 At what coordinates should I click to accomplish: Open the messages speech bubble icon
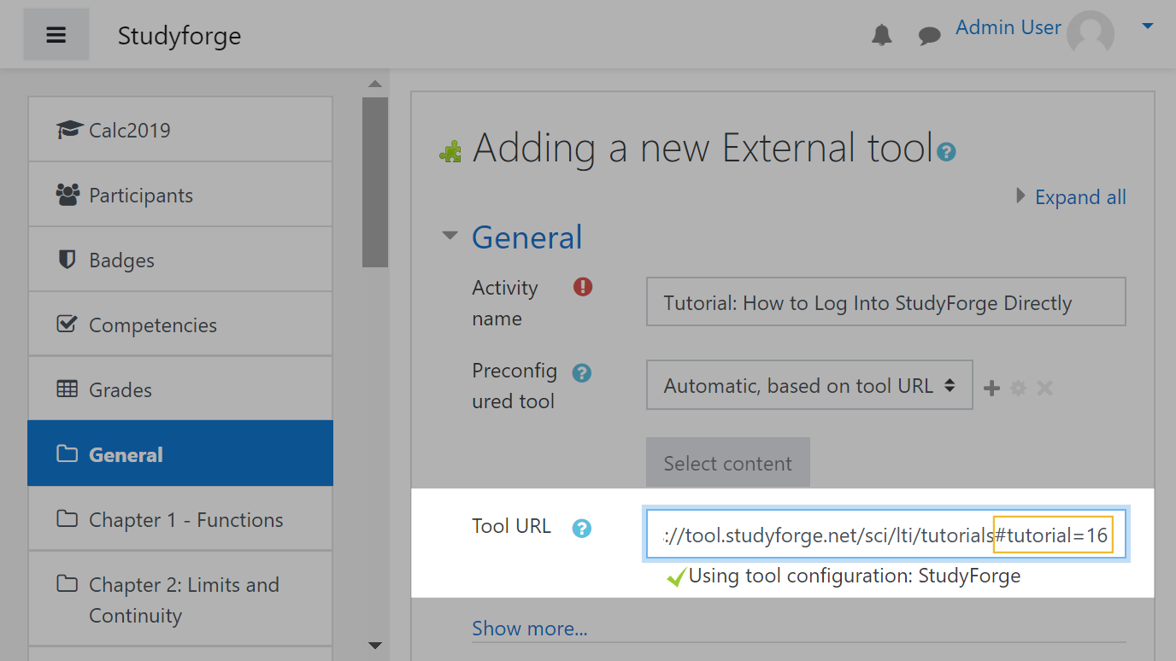click(x=929, y=35)
